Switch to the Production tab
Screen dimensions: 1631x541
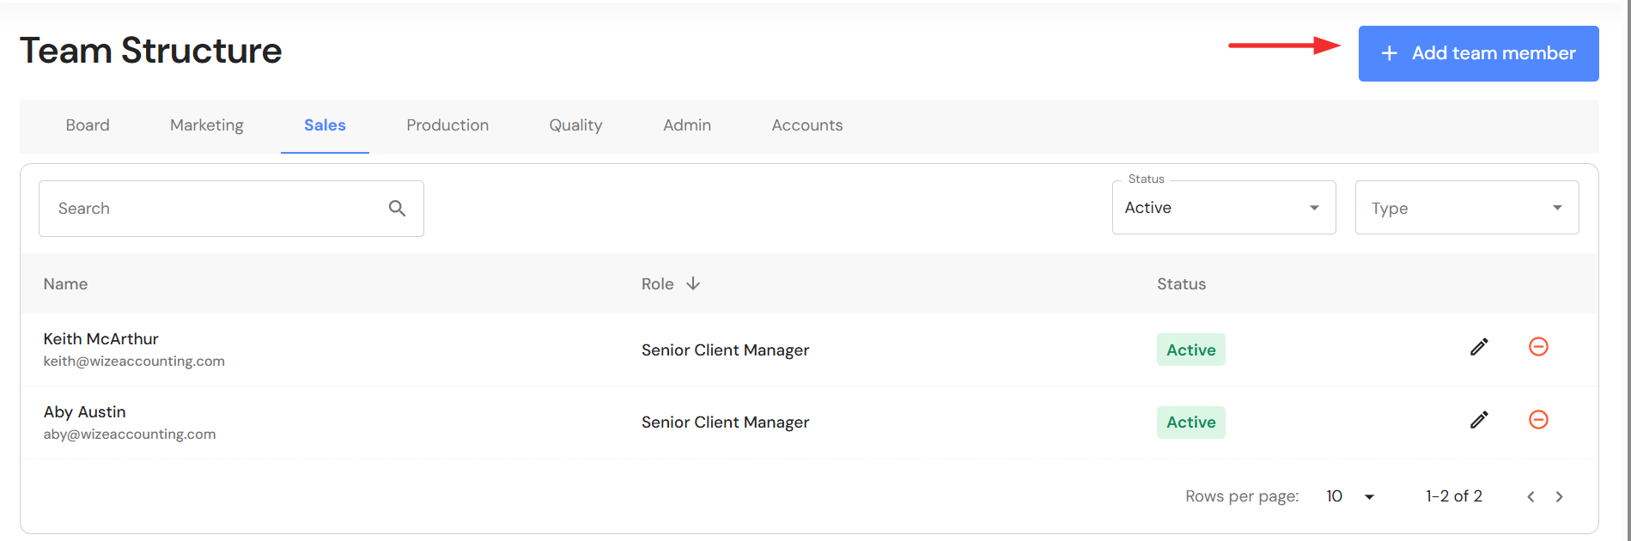click(447, 125)
